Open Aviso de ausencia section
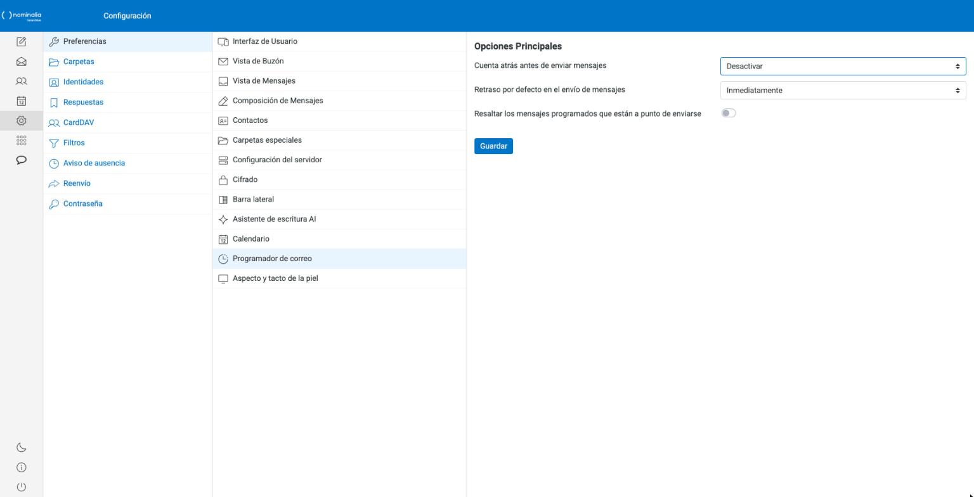974x497 pixels. 127,163
